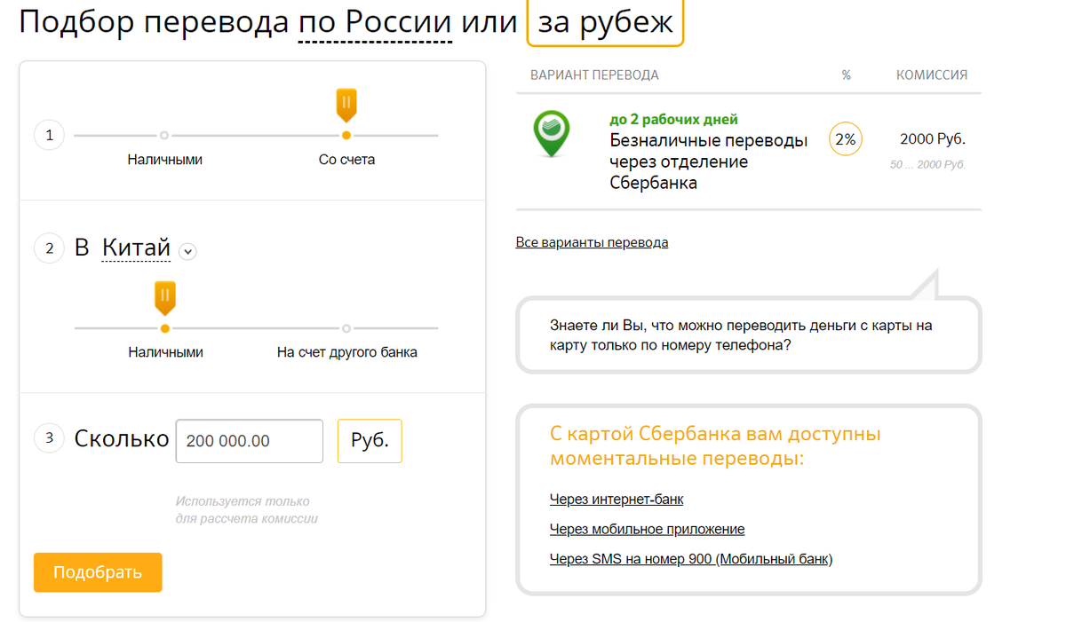Open 'Через интернет-банк' link
The image size is (1066, 622).
point(616,499)
